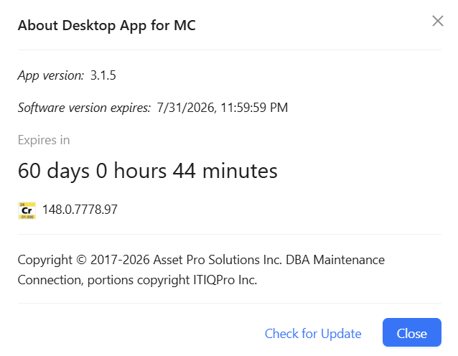The width and height of the screenshot is (458, 356).
Task: Close the dialog using the blue Close button
Action: (x=412, y=332)
